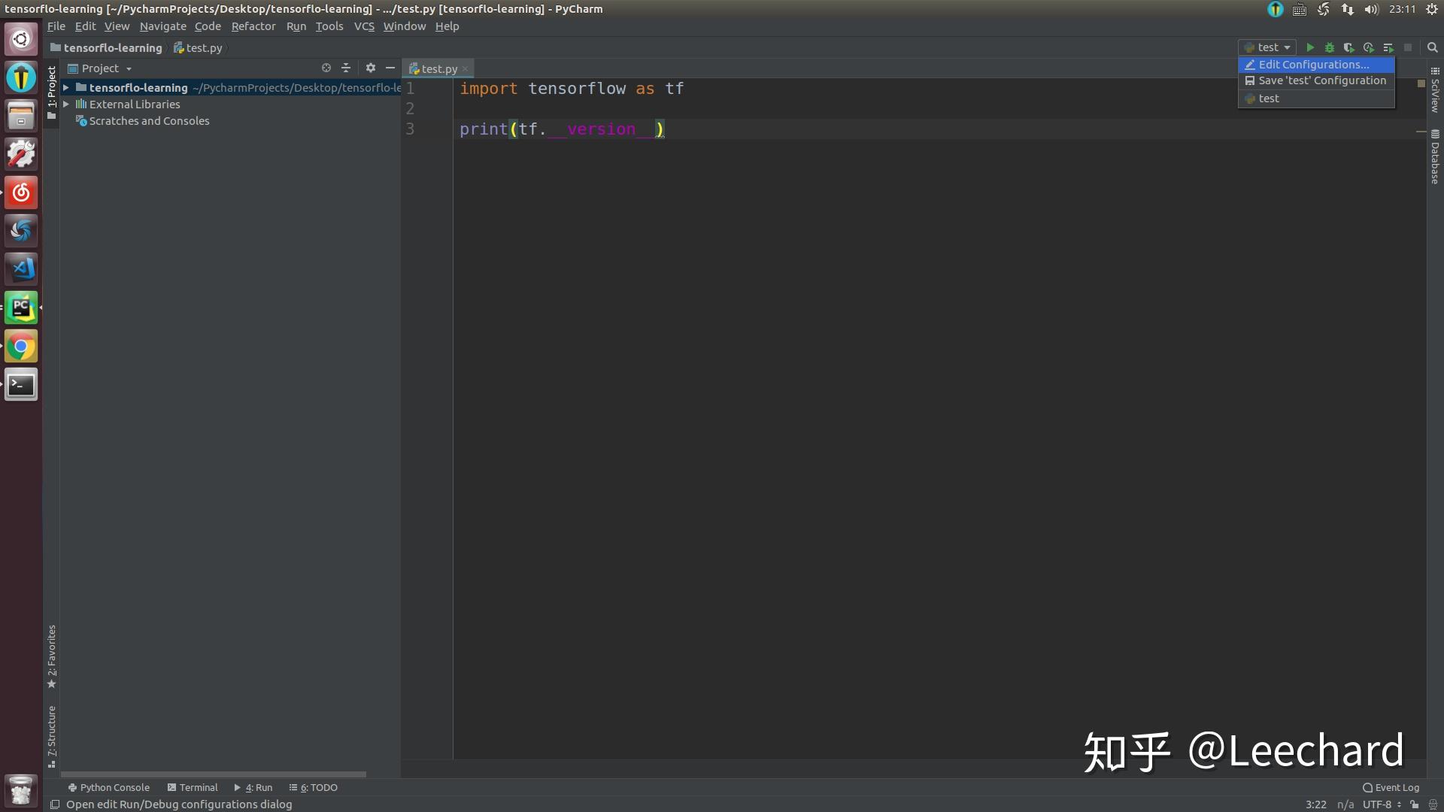1444x812 pixels.
Task: Click line 1 import tensorflow code
Action: [572, 89]
